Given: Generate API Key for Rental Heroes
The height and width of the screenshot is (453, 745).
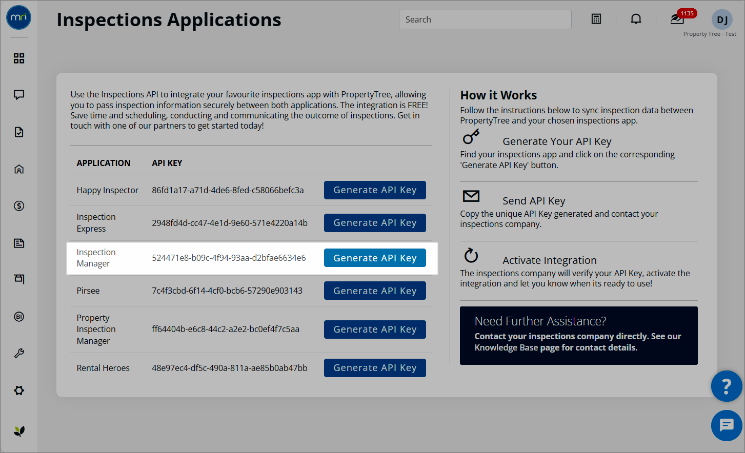Looking at the screenshot, I should (375, 368).
